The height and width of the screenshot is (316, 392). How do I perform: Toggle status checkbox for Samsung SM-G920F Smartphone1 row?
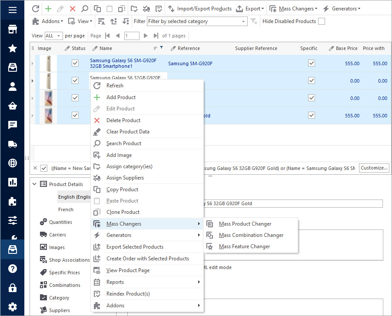75,63
